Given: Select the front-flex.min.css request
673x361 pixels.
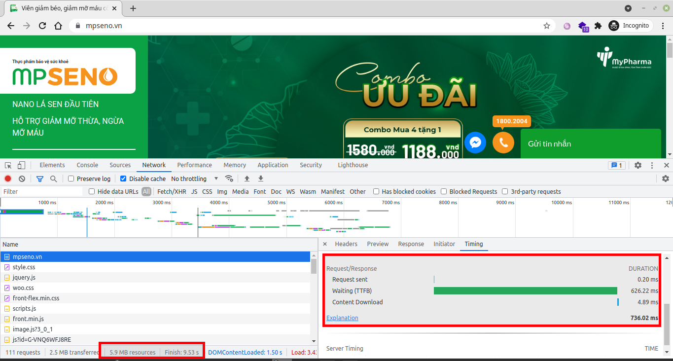Looking at the screenshot, I should click(155, 298).
